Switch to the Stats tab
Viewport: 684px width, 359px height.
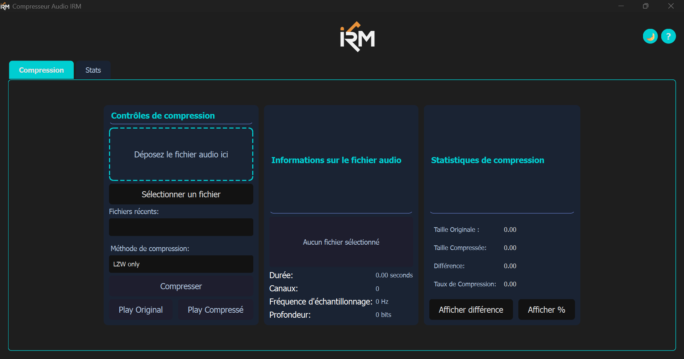pos(93,70)
